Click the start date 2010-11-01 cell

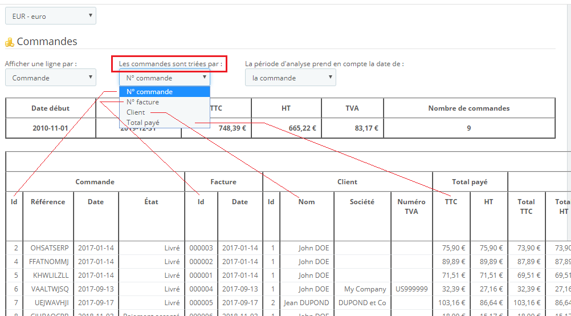pyautogui.click(x=51, y=128)
